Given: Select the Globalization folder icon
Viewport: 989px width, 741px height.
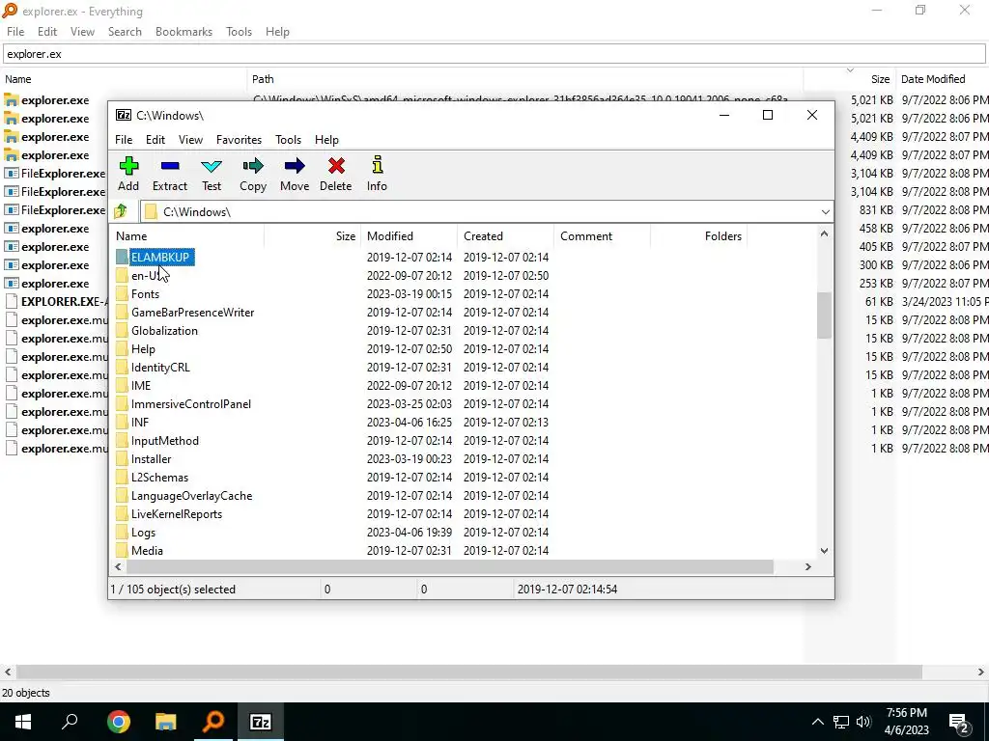Looking at the screenshot, I should pos(122,331).
